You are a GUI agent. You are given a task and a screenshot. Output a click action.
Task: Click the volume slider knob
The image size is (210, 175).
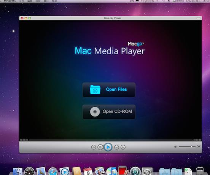coord(191,147)
